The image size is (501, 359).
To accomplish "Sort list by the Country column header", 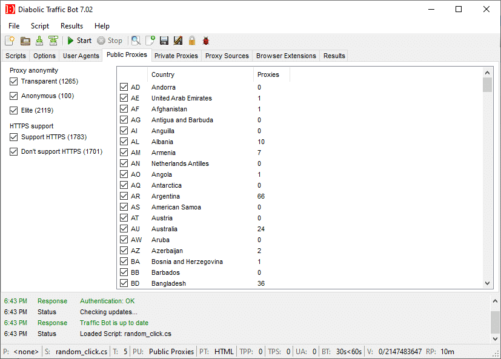I will tap(201, 74).
